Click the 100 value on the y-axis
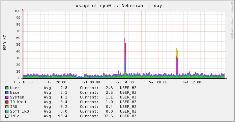 point(17,11)
